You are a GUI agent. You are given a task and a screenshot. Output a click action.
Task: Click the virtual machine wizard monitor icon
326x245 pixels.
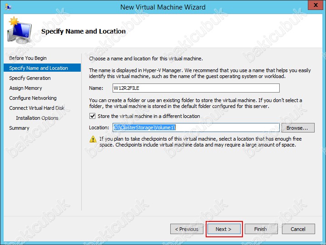20,30
